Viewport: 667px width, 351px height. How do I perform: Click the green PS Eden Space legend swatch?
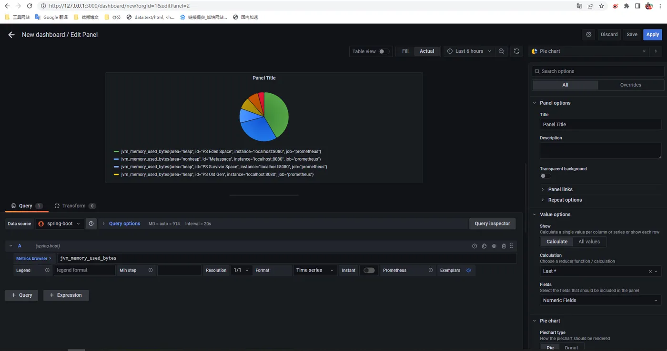coord(116,152)
